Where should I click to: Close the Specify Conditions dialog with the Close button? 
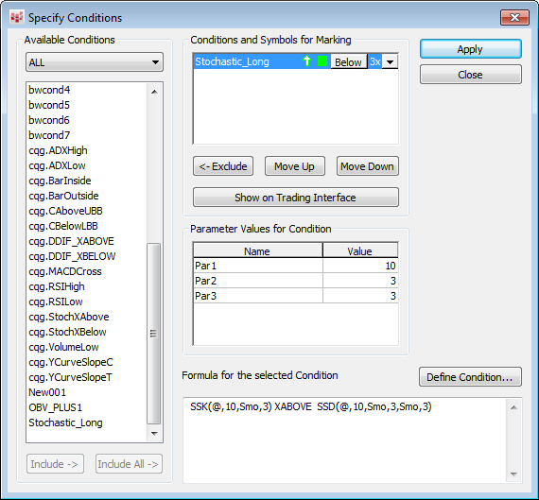click(470, 75)
